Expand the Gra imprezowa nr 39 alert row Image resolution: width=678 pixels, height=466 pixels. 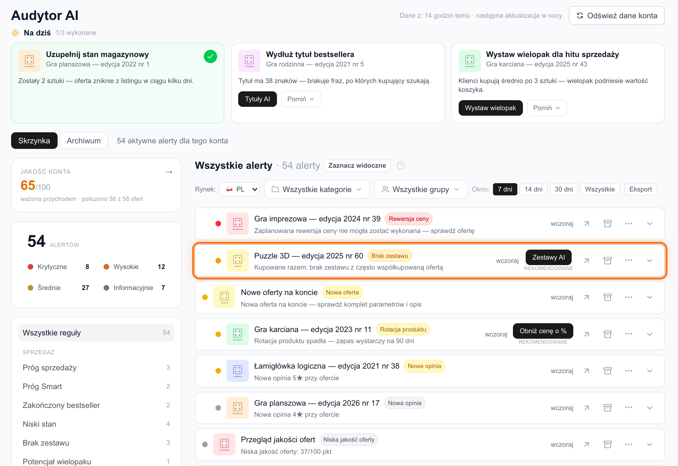(x=649, y=224)
